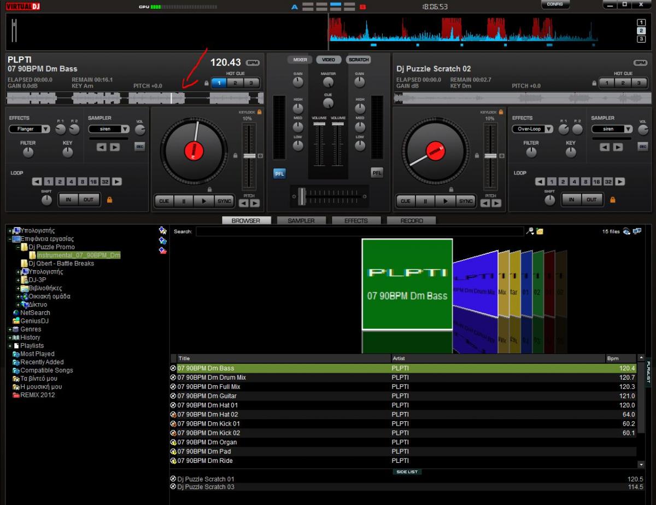Select next sample on left deck sampler
This screenshot has width=656, height=505.
coord(114,147)
